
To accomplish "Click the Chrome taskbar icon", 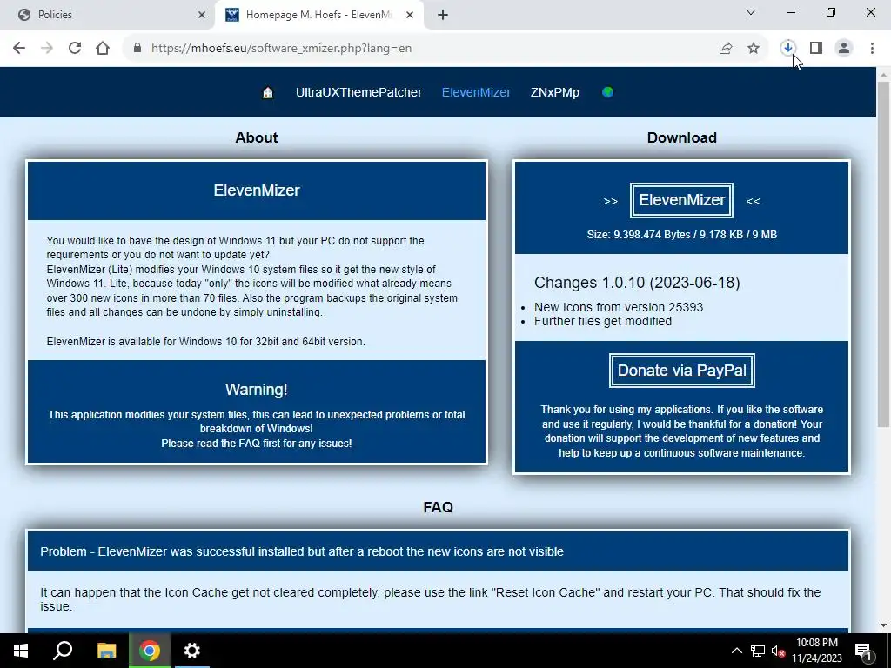I will click(x=150, y=651).
